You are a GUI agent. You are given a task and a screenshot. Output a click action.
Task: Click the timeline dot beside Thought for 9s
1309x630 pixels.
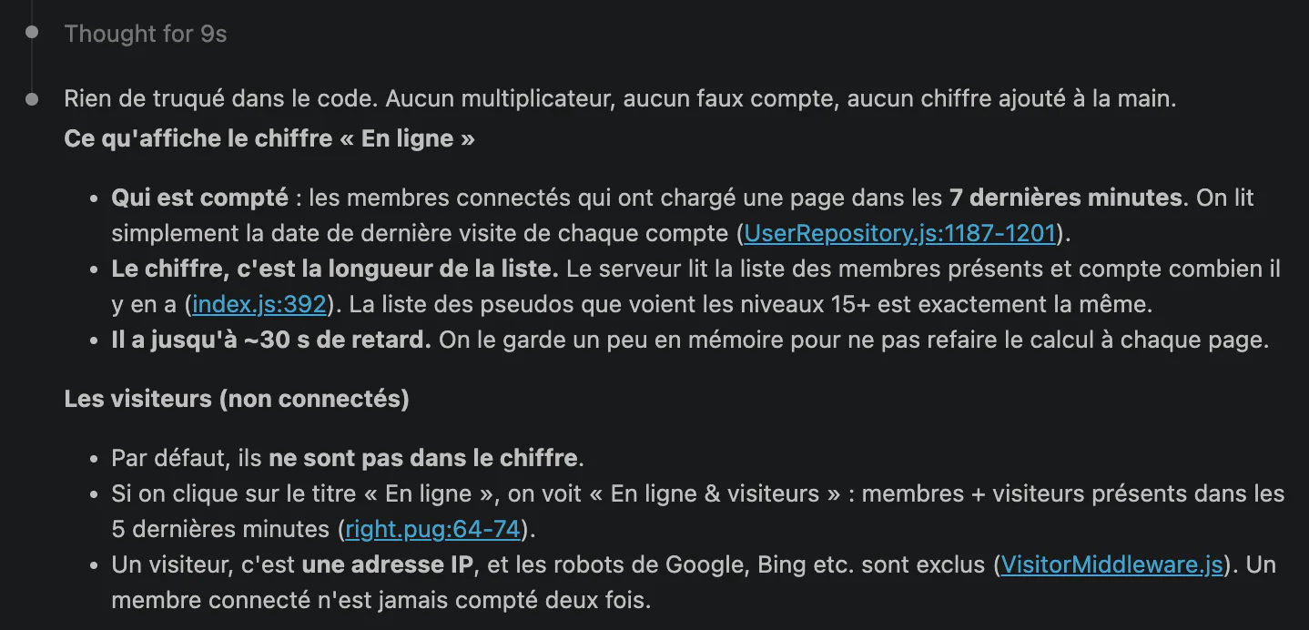click(x=32, y=33)
